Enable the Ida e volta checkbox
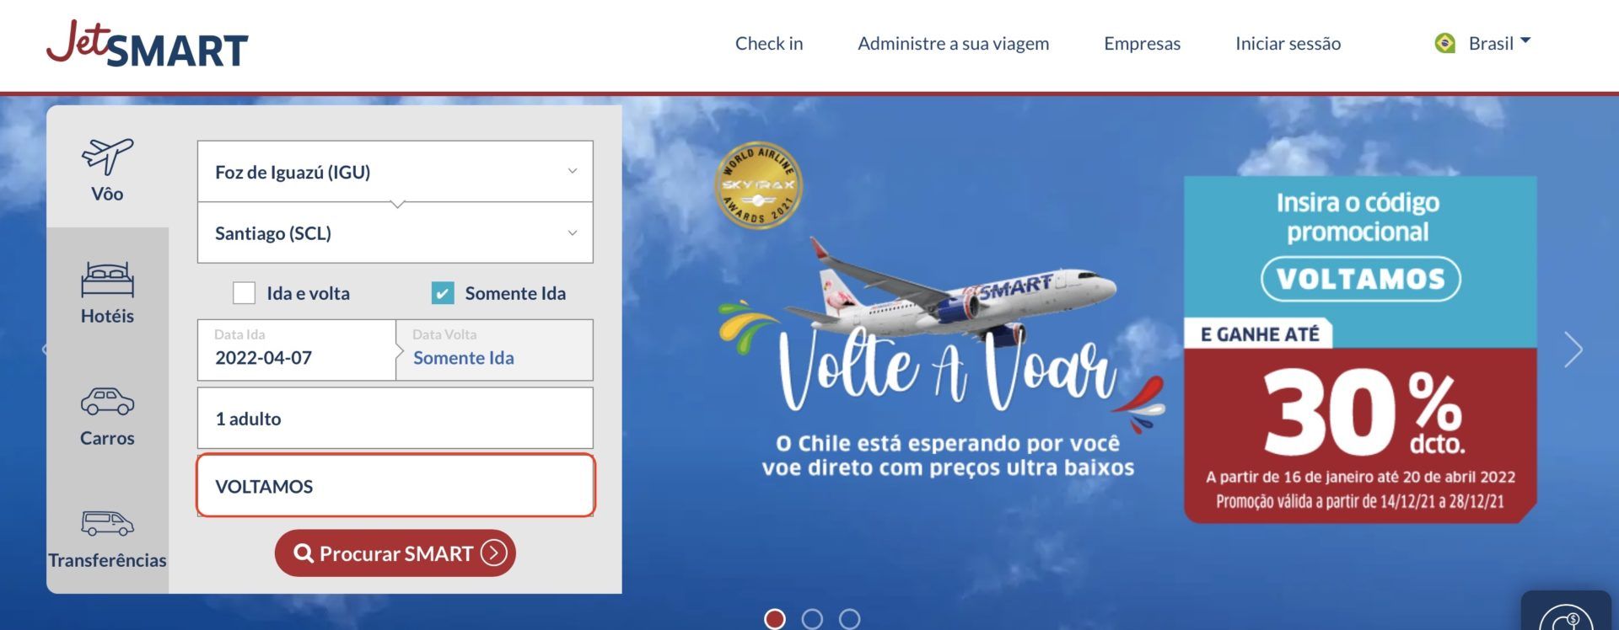This screenshot has width=1619, height=630. tap(244, 293)
